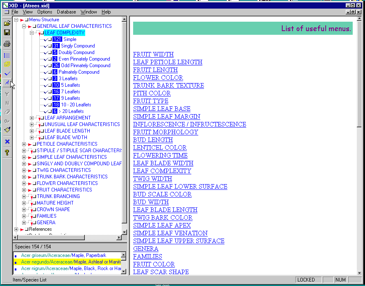Image resolution: width=365 pixels, height=286 pixels.
Task: Click the blue checkmark toolbar icon
Action: (7, 74)
